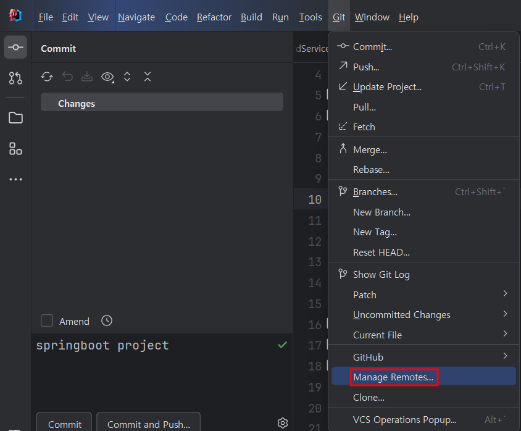
Task: Choose Show Git Log menu item
Action: [x=423, y=275]
